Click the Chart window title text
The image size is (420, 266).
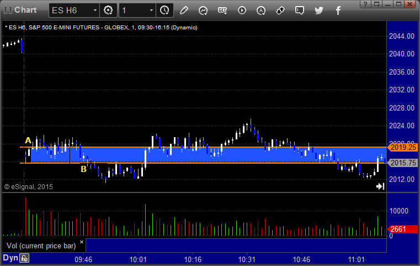click(25, 10)
